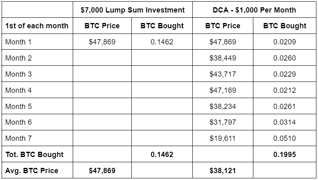Select the "Avg. BTC Price" row label
Viewport: 318px width, 180px height.
(x=32, y=170)
